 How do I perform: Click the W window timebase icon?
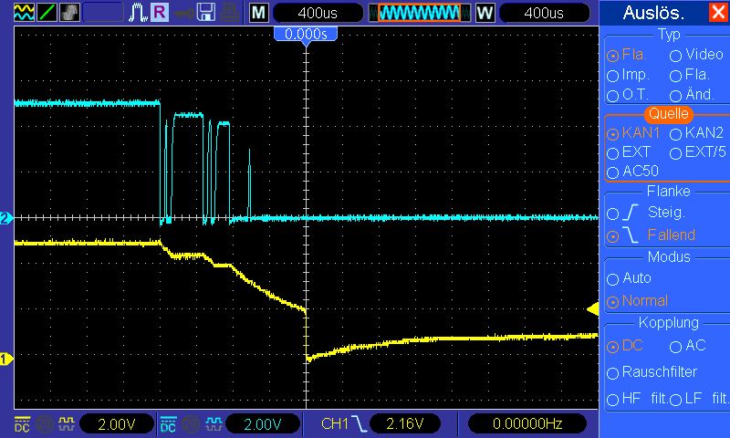click(x=485, y=13)
